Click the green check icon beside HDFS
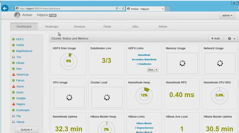Screen dimensions: 239x133 (x=13, y=39)
